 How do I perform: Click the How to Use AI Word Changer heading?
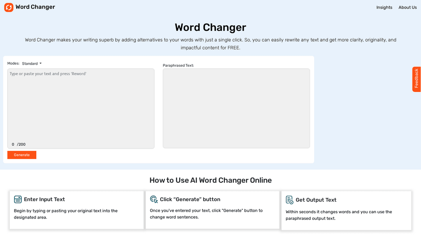click(x=210, y=180)
